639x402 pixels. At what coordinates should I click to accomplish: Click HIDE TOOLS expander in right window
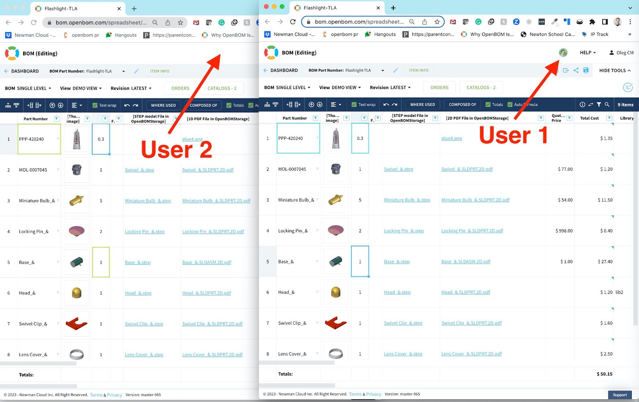click(x=615, y=71)
